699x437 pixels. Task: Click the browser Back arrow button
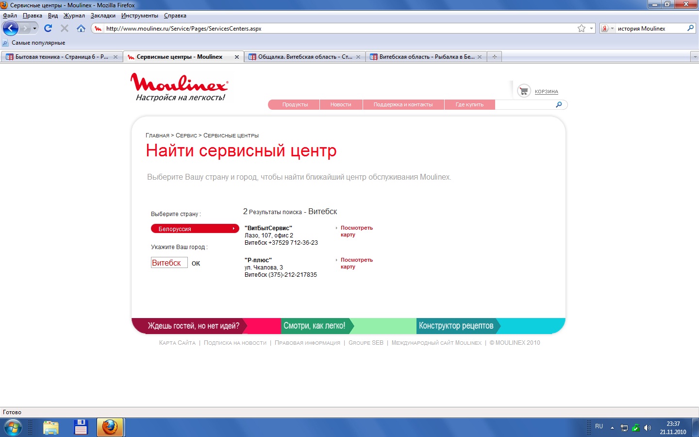click(x=11, y=28)
